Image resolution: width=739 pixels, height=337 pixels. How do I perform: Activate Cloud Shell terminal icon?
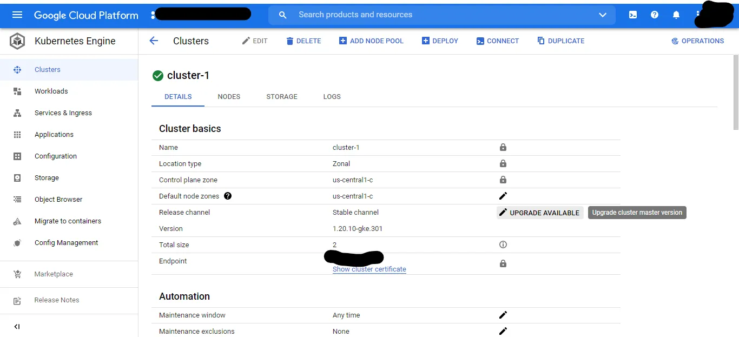(633, 15)
